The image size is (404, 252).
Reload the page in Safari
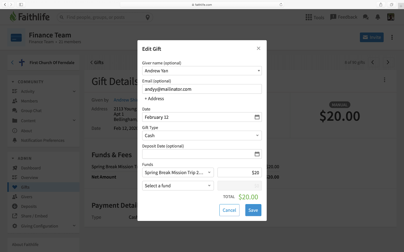(281, 5)
